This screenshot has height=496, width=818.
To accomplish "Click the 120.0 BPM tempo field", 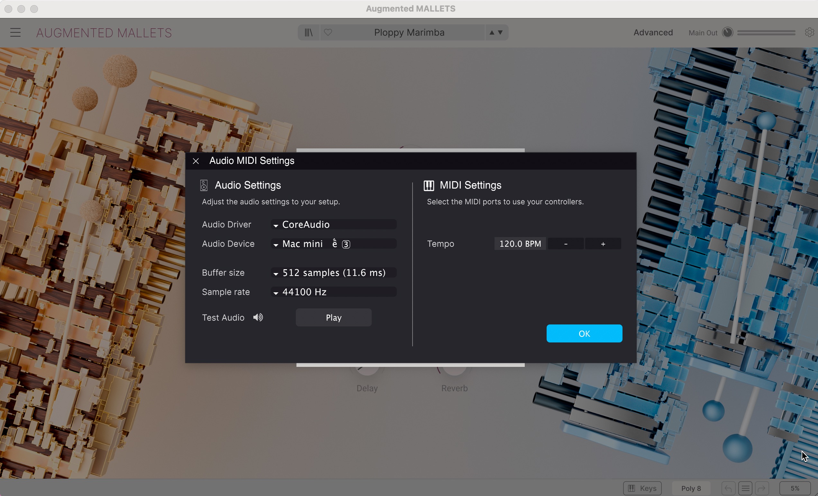I will 520,244.
